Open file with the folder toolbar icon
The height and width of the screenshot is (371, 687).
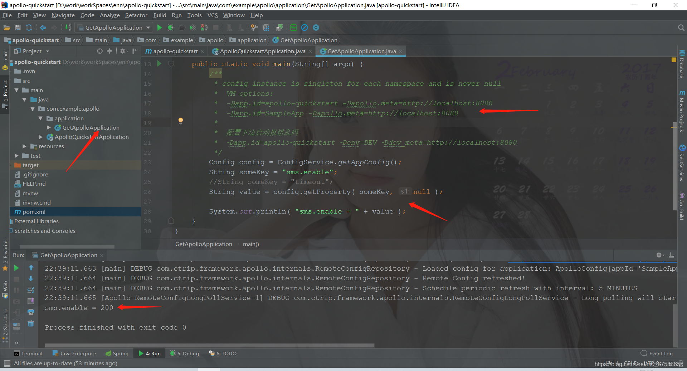(x=6, y=27)
